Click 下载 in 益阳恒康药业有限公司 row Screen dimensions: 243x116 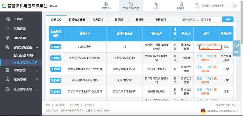pyautogui.click(x=208, y=56)
